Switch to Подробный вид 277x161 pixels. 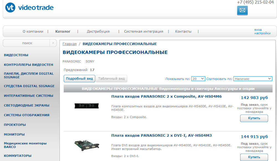click(x=79, y=79)
